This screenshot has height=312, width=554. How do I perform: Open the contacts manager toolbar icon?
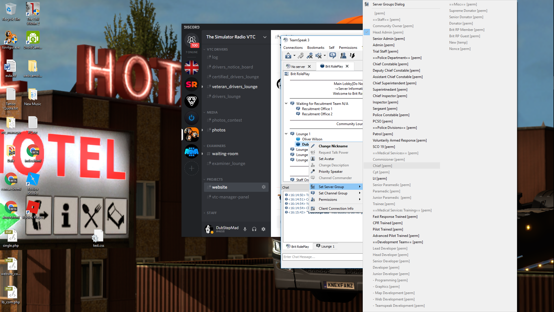[343, 55]
